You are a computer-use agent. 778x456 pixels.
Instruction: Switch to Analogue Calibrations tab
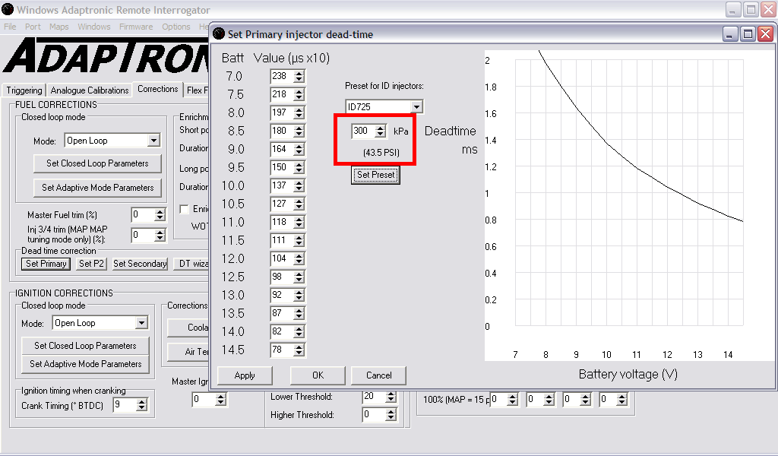90,90
